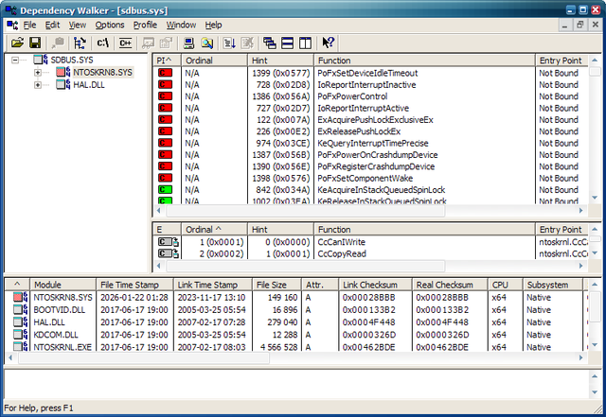Toggle Undecorate C++ Functions button
606x417 pixels.
click(125, 43)
